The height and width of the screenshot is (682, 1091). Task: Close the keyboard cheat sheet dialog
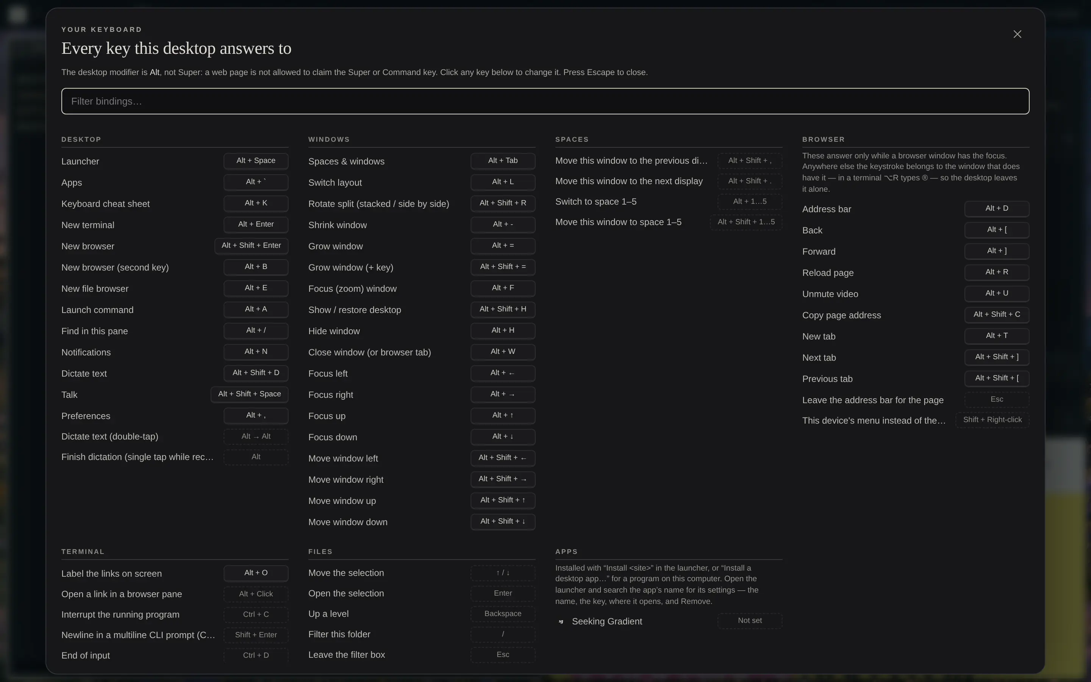pyautogui.click(x=1017, y=34)
